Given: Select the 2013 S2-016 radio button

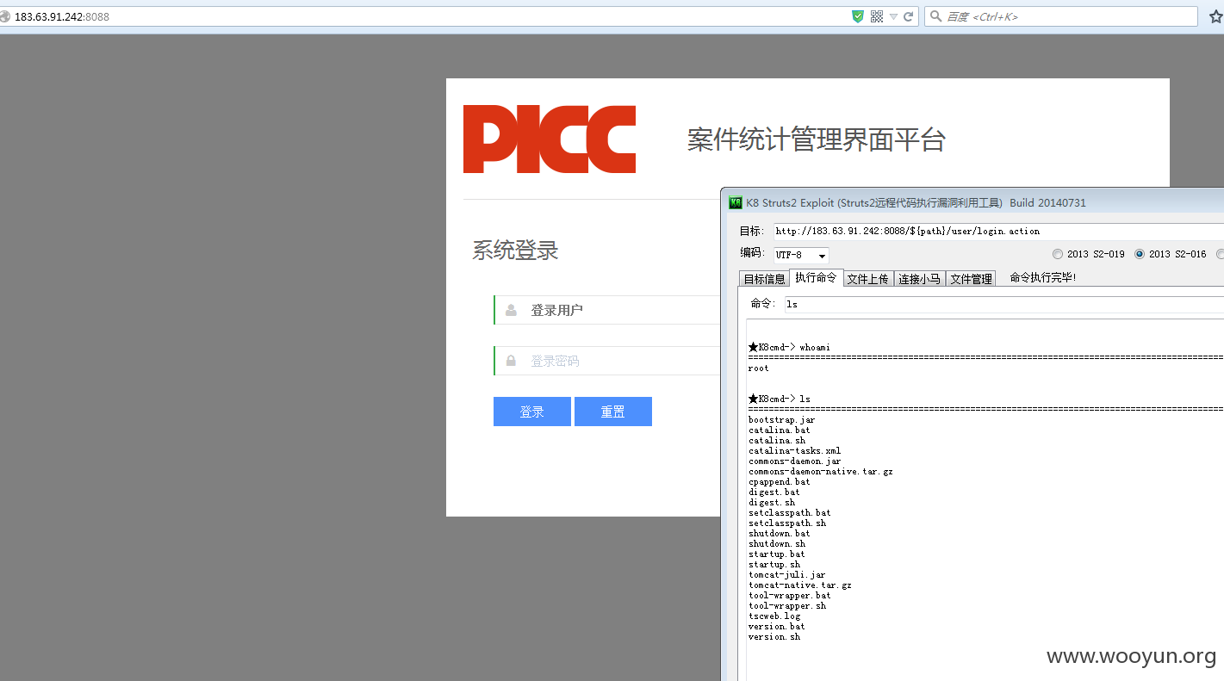Looking at the screenshot, I should point(1140,254).
